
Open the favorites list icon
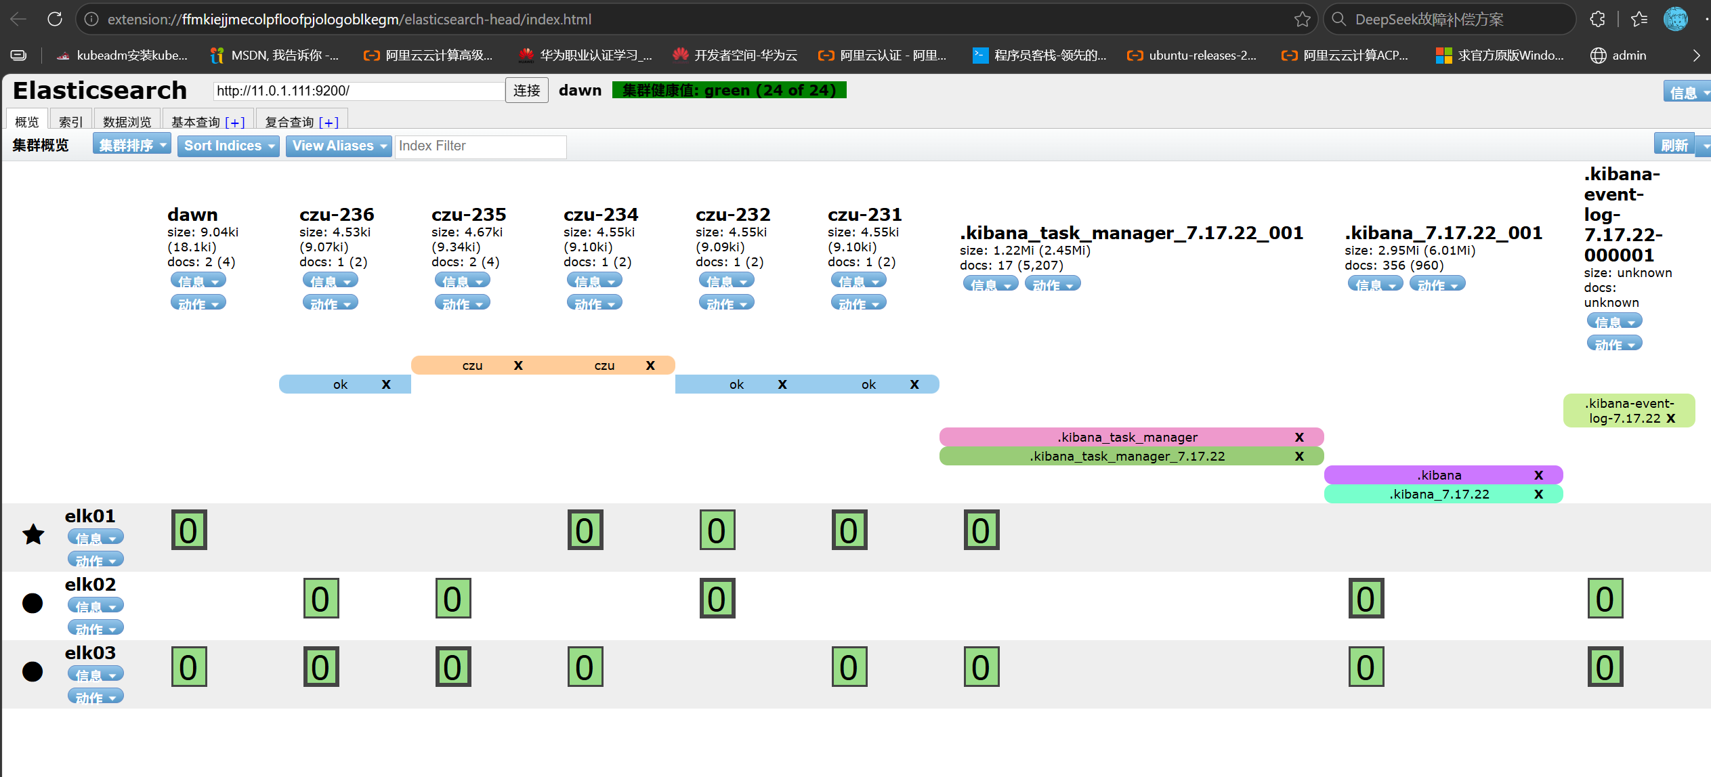pyautogui.click(x=1639, y=19)
